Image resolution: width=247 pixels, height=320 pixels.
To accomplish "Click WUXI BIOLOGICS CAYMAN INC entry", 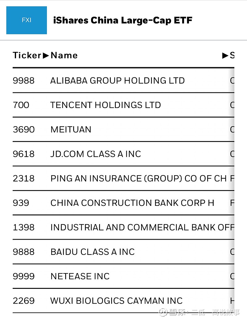I will pos(116,301).
